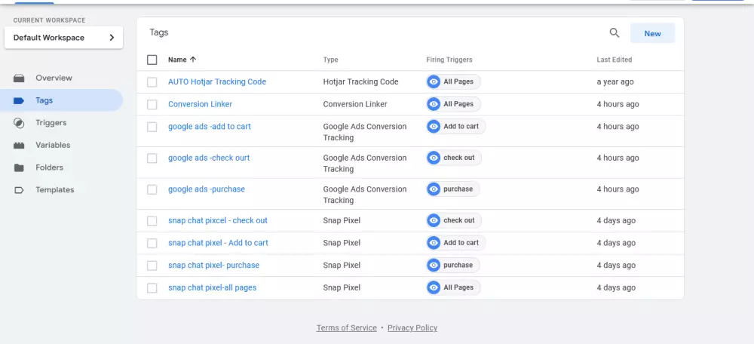Click the Triggers icon in sidebar
Screen dimensions: 754x344
tap(20, 123)
